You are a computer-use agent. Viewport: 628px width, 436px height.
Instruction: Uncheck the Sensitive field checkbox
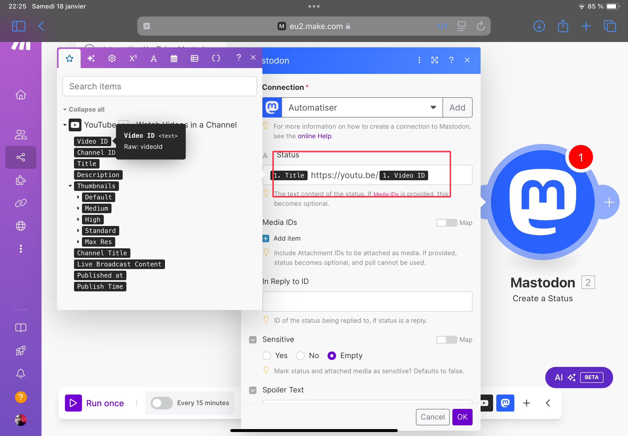[x=253, y=339]
